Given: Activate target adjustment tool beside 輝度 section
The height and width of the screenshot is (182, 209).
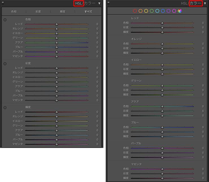Looking at the screenshot, I should pos(5,107).
